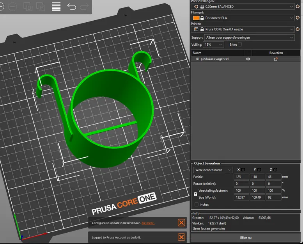Open the Wereldcoördinaten dropdown

[213, 170]
